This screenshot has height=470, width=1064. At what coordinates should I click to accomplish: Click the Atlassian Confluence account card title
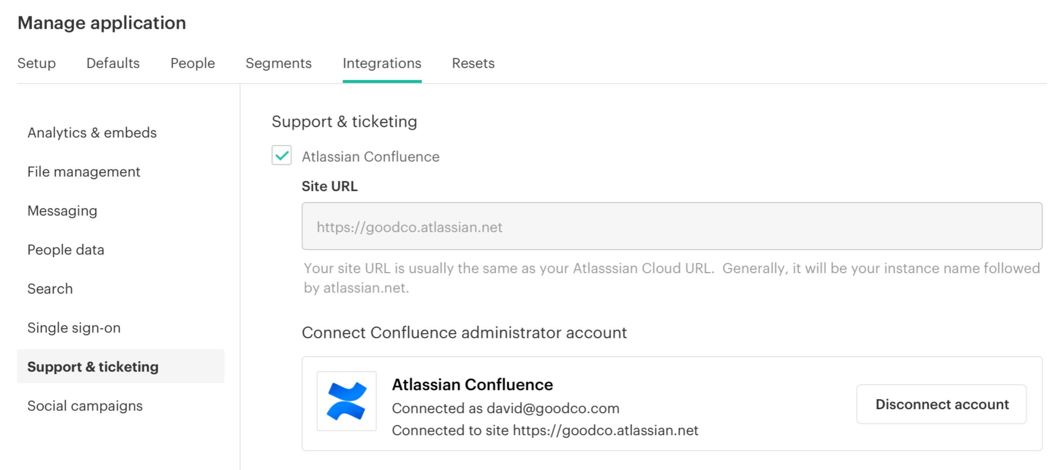pos(472,384)
